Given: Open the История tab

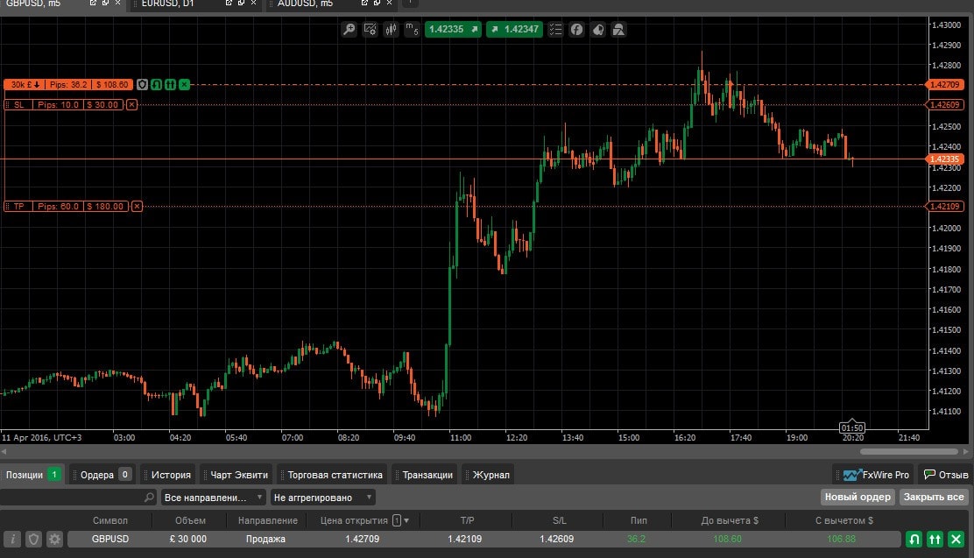Looking at the screenshot, I should 170,475.
